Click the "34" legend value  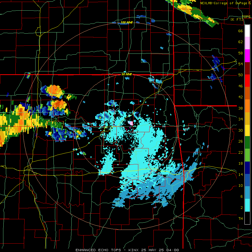tap(241, 119)
